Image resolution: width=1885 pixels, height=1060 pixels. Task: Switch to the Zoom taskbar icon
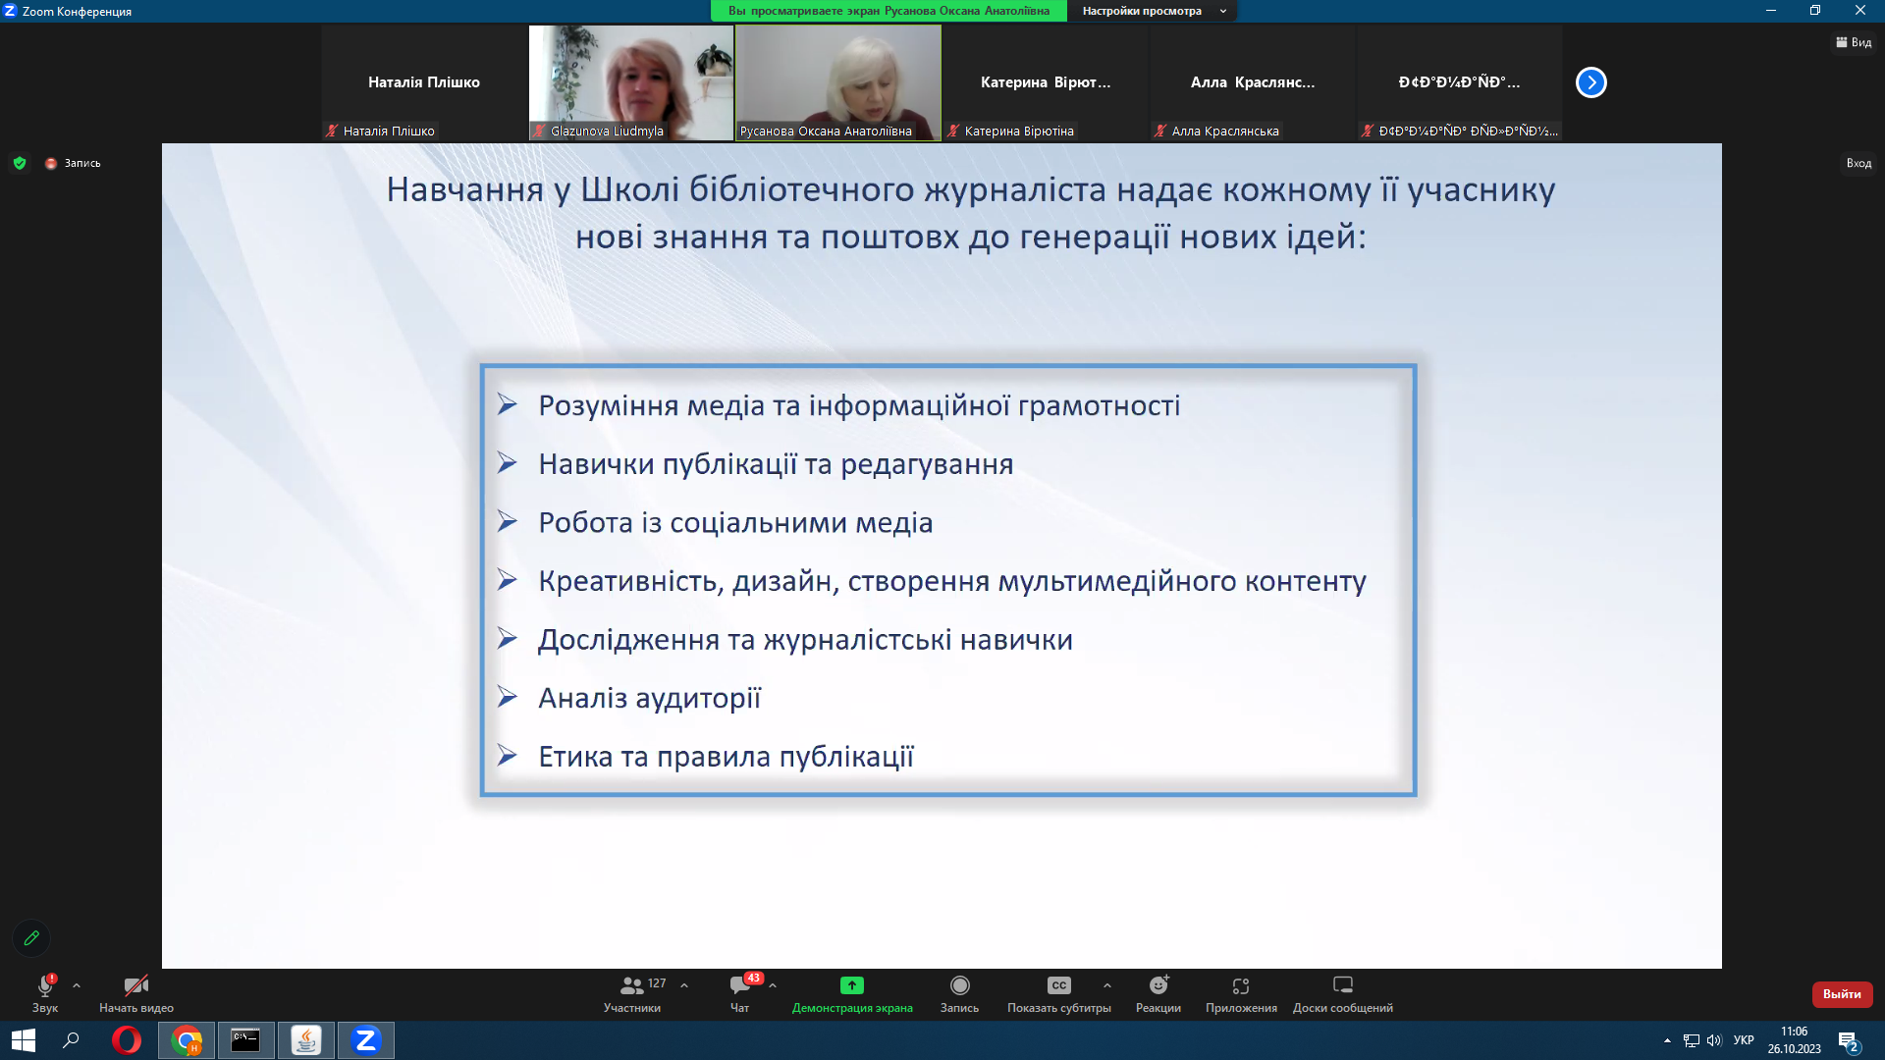366,1040
